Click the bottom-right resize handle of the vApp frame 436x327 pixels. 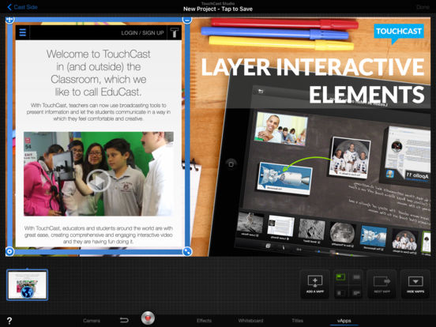point(187,251)
